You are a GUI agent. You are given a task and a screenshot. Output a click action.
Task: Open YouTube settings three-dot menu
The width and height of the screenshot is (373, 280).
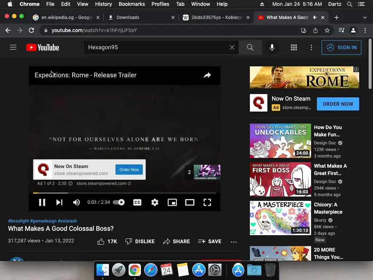311,47
